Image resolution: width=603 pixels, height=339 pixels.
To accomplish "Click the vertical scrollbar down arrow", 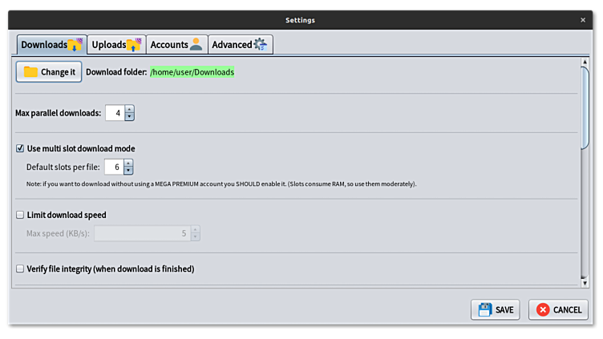I will [585, 281].
